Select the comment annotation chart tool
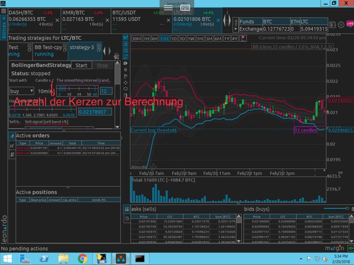 tap(125, 89)
